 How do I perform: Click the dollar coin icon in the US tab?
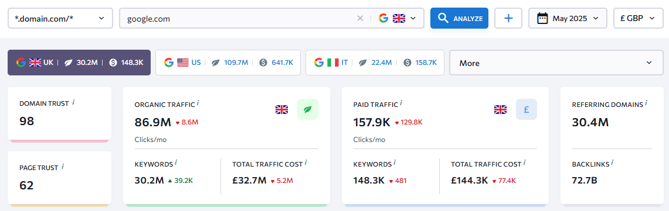[263, 63]
